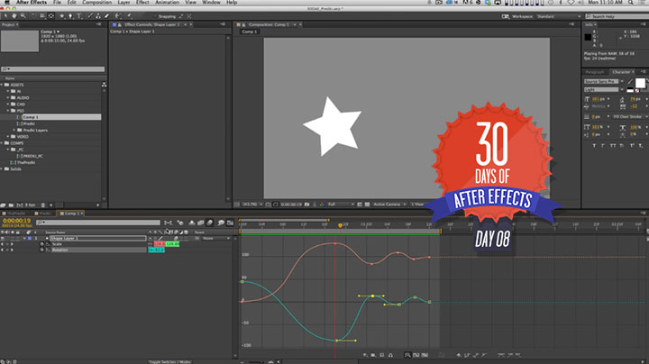Open the composition mini-flowchart in timeline
This screenshot has height=364, width=649.
click(168, 223)
